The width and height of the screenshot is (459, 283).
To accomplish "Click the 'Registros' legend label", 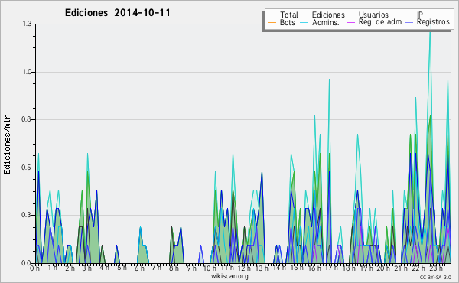I will pos(433,22).
